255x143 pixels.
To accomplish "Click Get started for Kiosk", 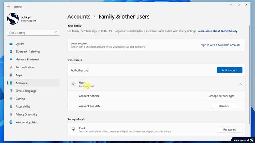I will 229,129.
